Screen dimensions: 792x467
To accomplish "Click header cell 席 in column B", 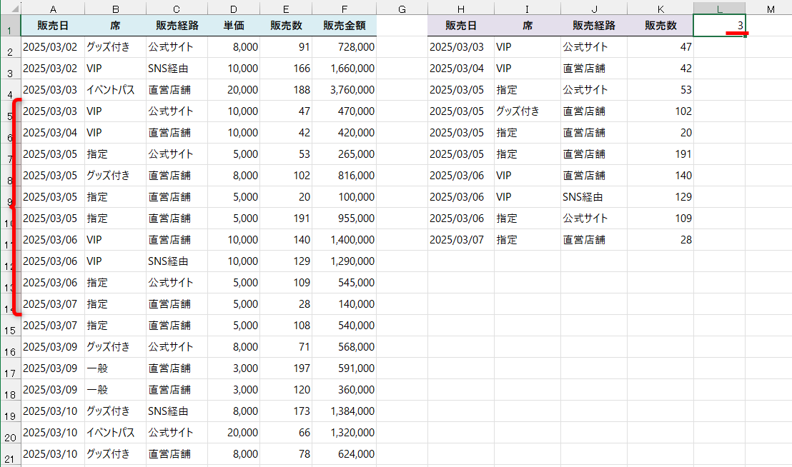I will (x=116, y=26).
